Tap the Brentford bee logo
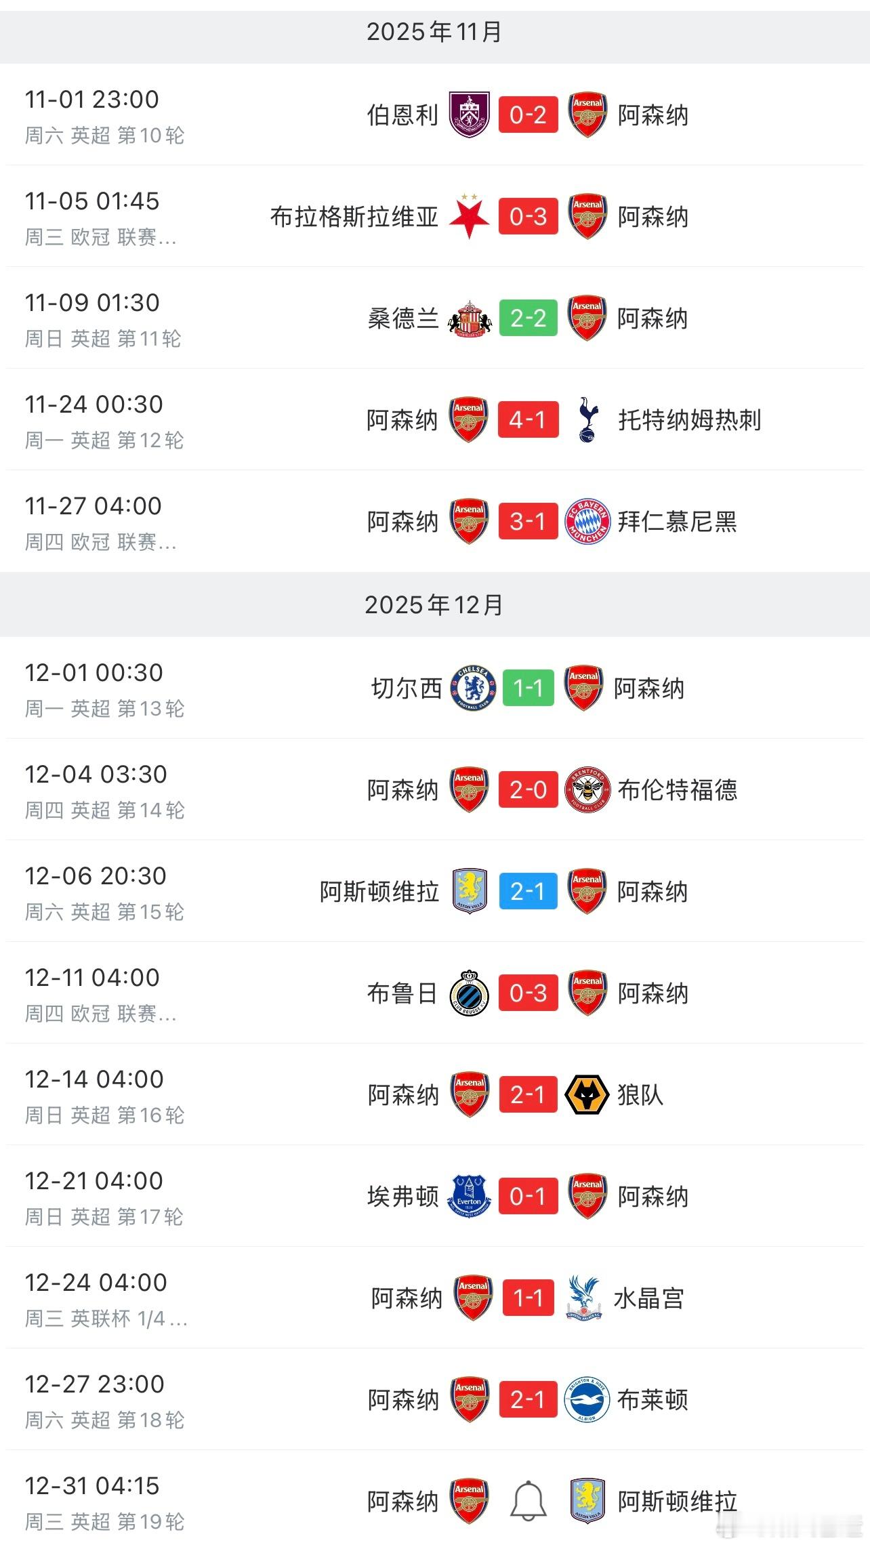The image size is (870, 1547). click(x=587, y=790)
